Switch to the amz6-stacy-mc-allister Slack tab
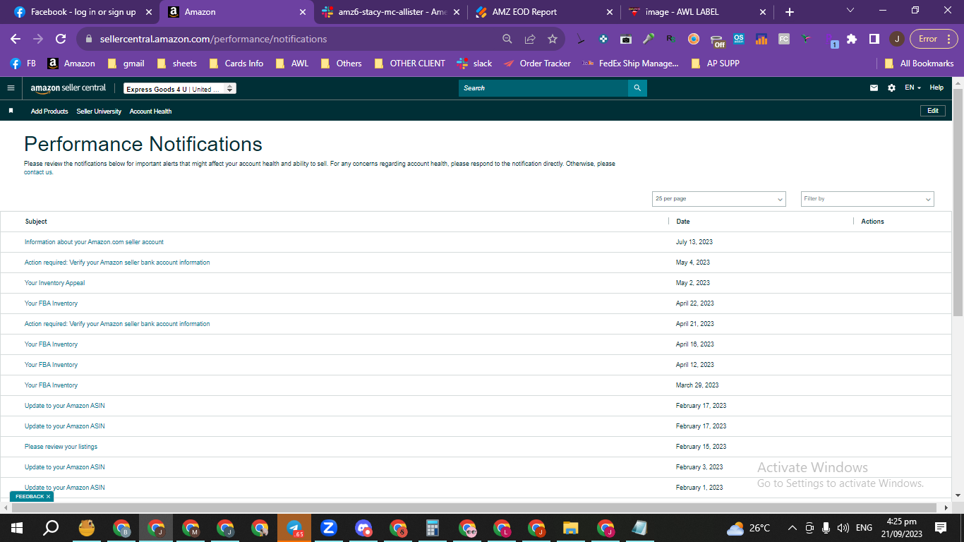The image size is (964, 542). pyautogui.click(x=390, y=12)
